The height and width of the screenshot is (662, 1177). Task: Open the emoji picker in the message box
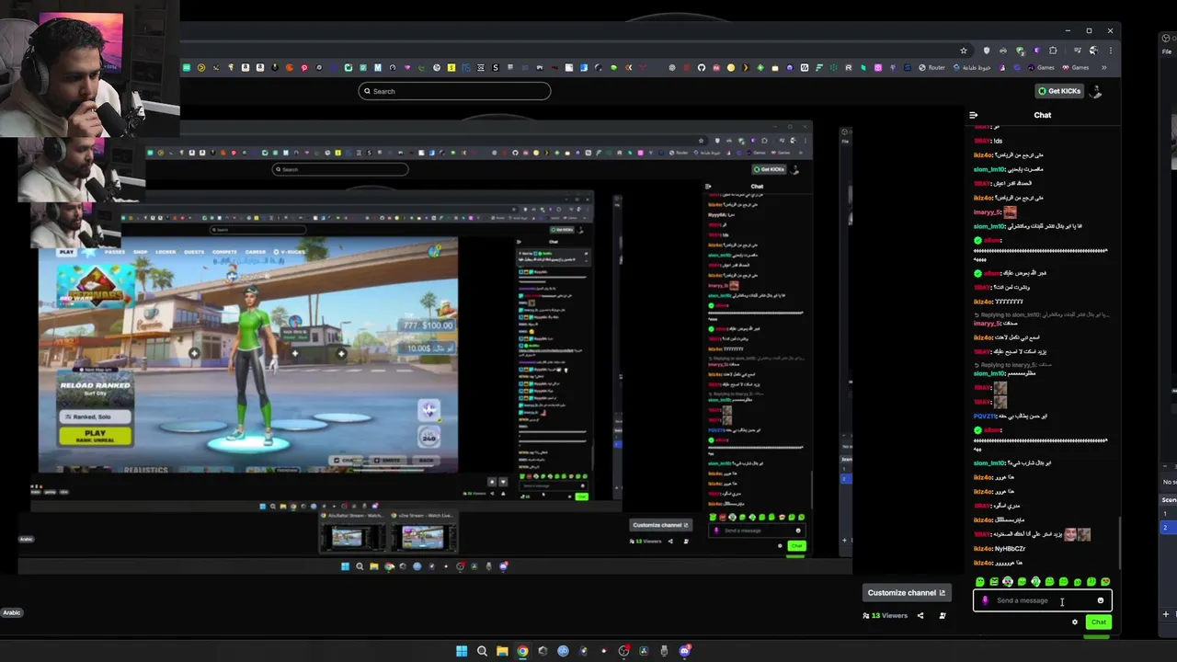pos(1100,600)
